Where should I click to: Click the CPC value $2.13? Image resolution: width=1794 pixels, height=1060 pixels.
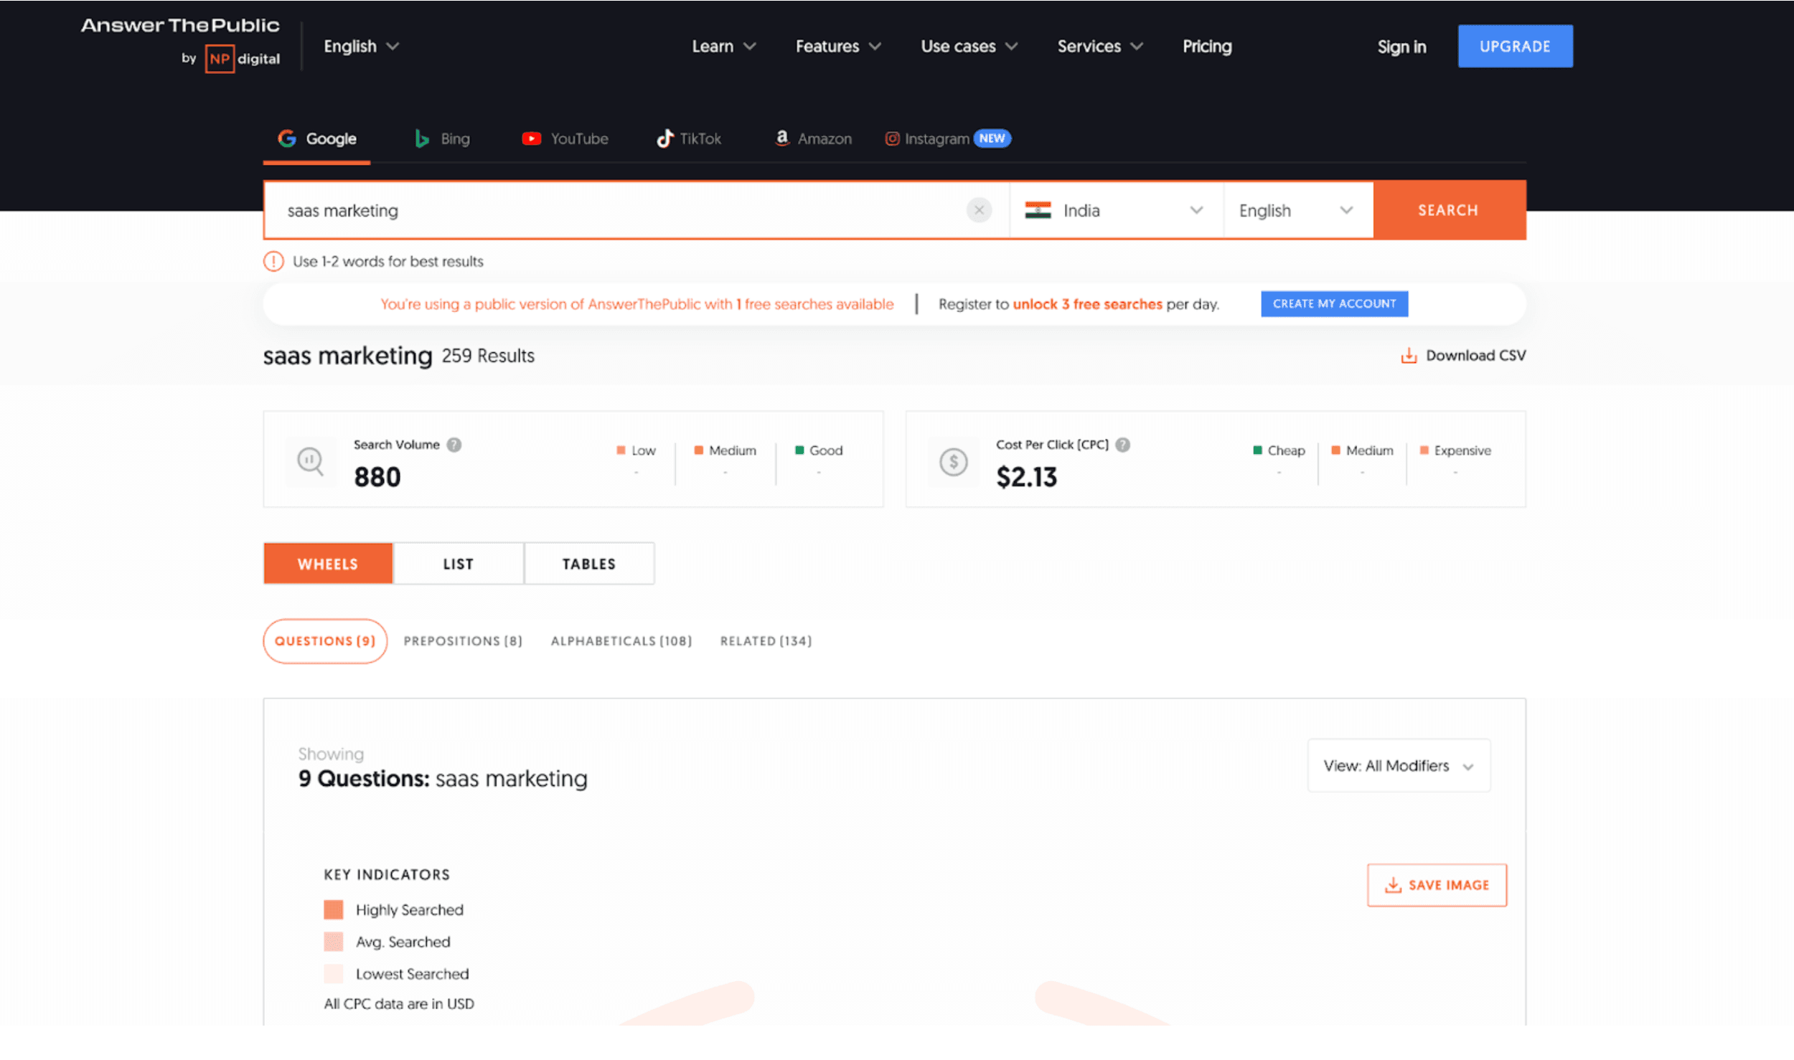click(1026, 477)
